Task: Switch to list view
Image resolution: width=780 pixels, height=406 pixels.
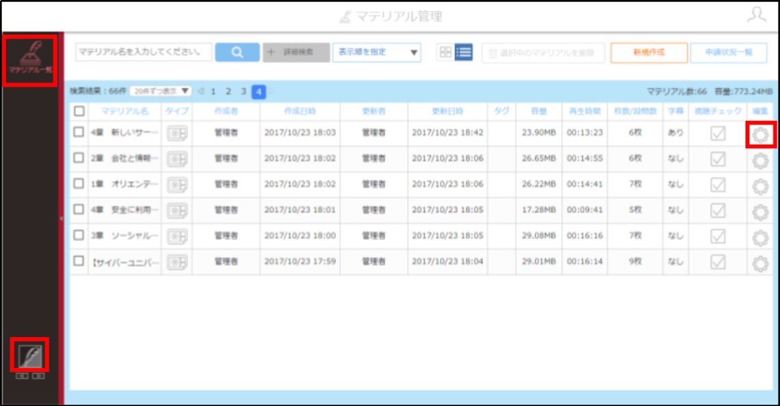Action: pyautogui.click(x=464, y=52)
